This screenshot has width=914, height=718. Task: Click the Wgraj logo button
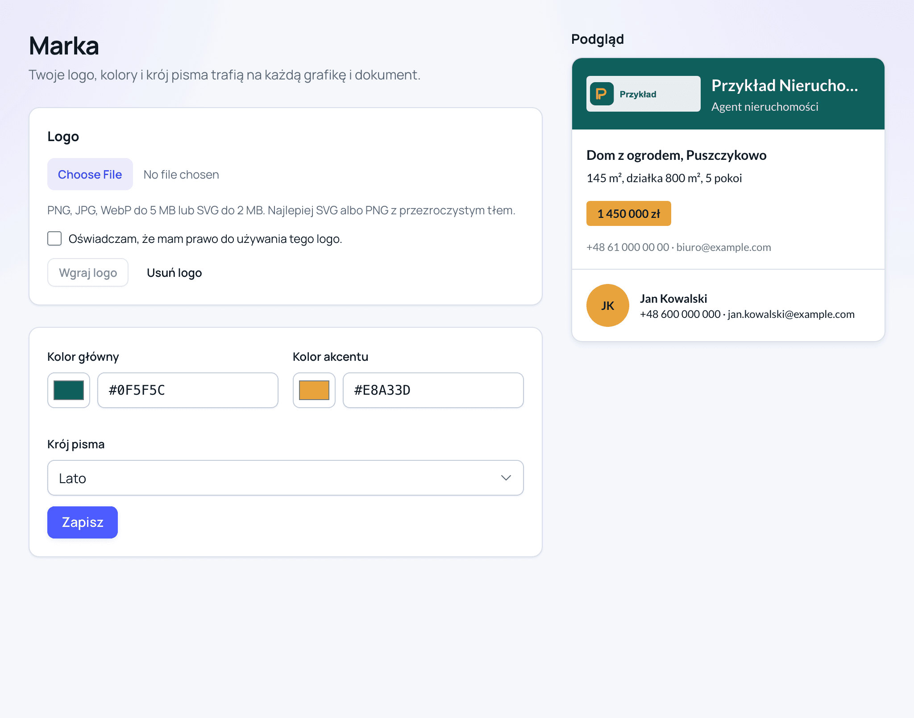click(x=88, y=272)
